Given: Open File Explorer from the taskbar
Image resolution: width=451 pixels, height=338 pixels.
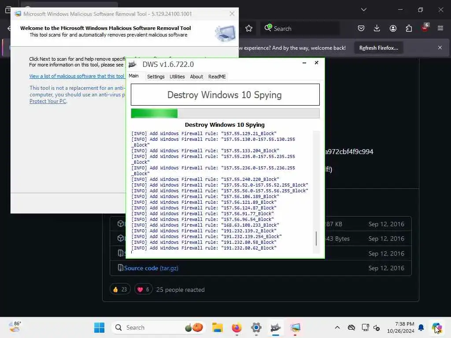Looking at the screenshot, I should pos(218,327).
